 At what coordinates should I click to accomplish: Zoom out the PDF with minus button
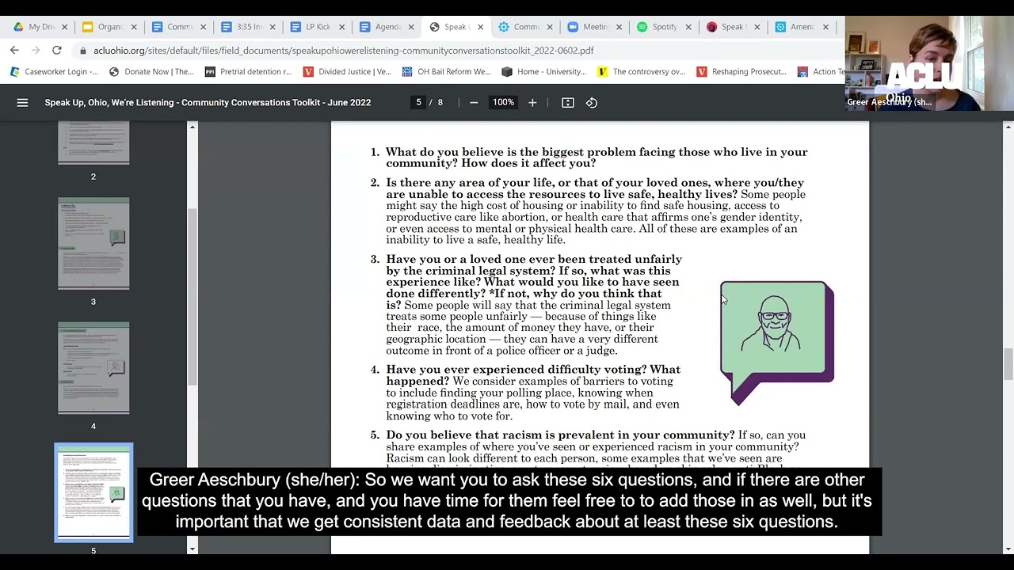click(474, 102)
